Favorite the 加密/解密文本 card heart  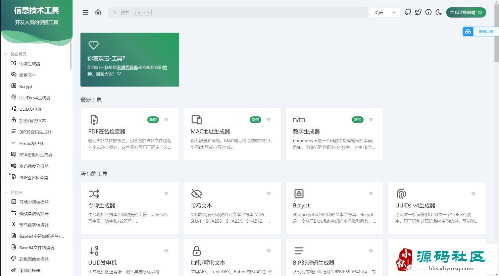pyautogui.click(x=269, y=251)
